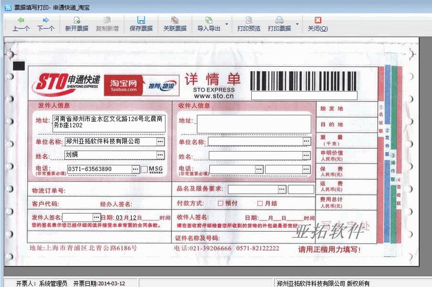Click the www.sto.cn text
The width and height of the screenshot is (432, 287).
(214, 96)
